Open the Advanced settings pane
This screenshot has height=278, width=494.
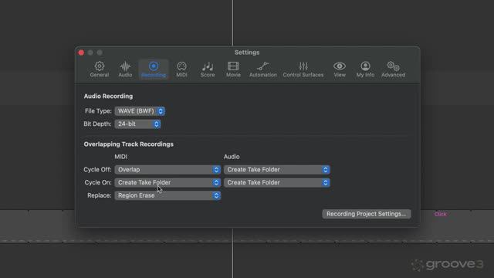393,69
